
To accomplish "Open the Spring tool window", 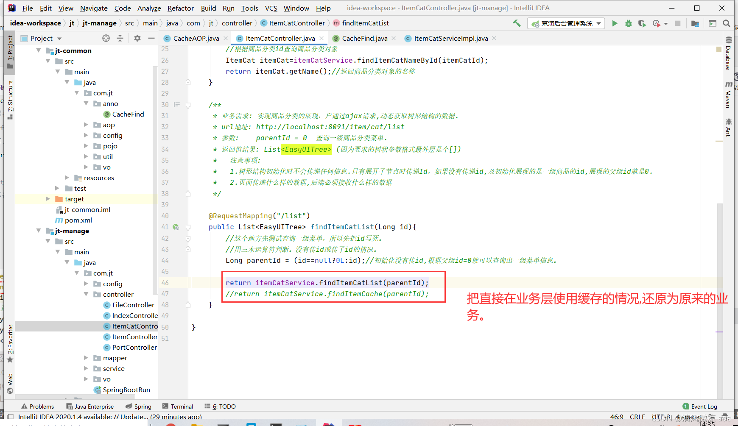I will (x=138, y=407).
